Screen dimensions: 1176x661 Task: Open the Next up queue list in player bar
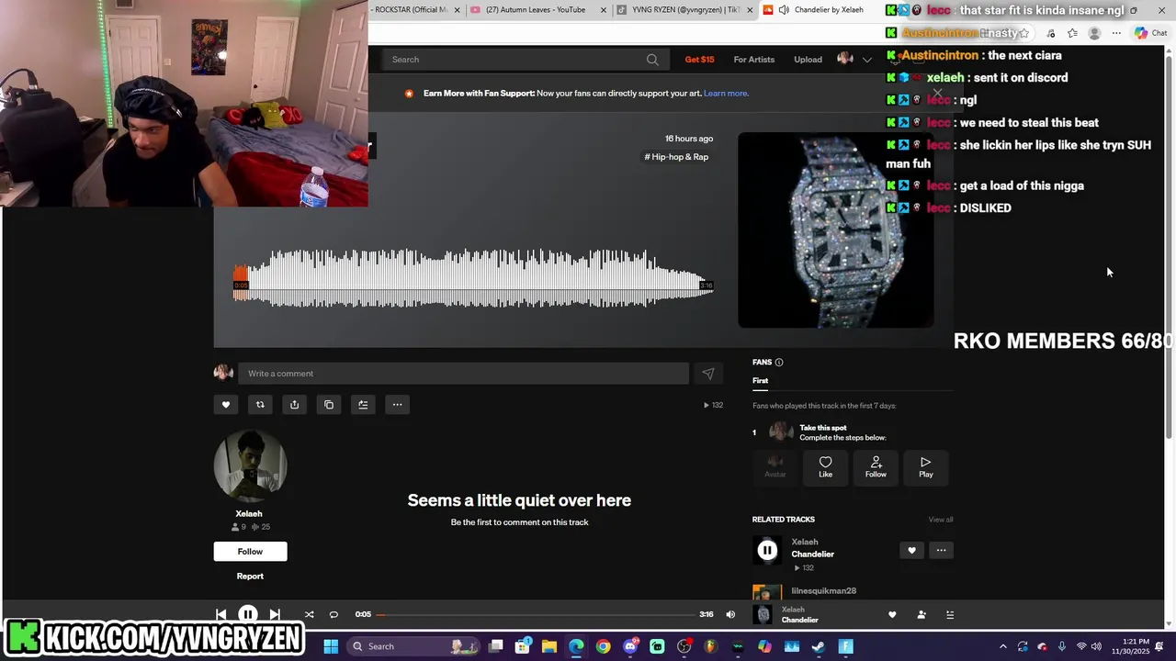click(950, 614)
